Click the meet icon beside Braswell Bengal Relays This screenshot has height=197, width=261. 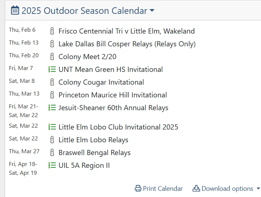(x=52, y=152)
